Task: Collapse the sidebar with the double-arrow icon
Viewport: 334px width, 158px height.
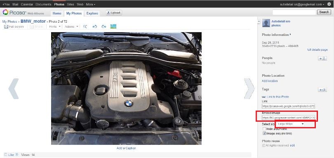Action: click(259, 21)
